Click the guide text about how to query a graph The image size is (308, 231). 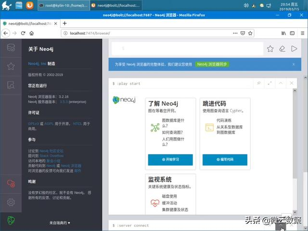[x=172, y=132]
